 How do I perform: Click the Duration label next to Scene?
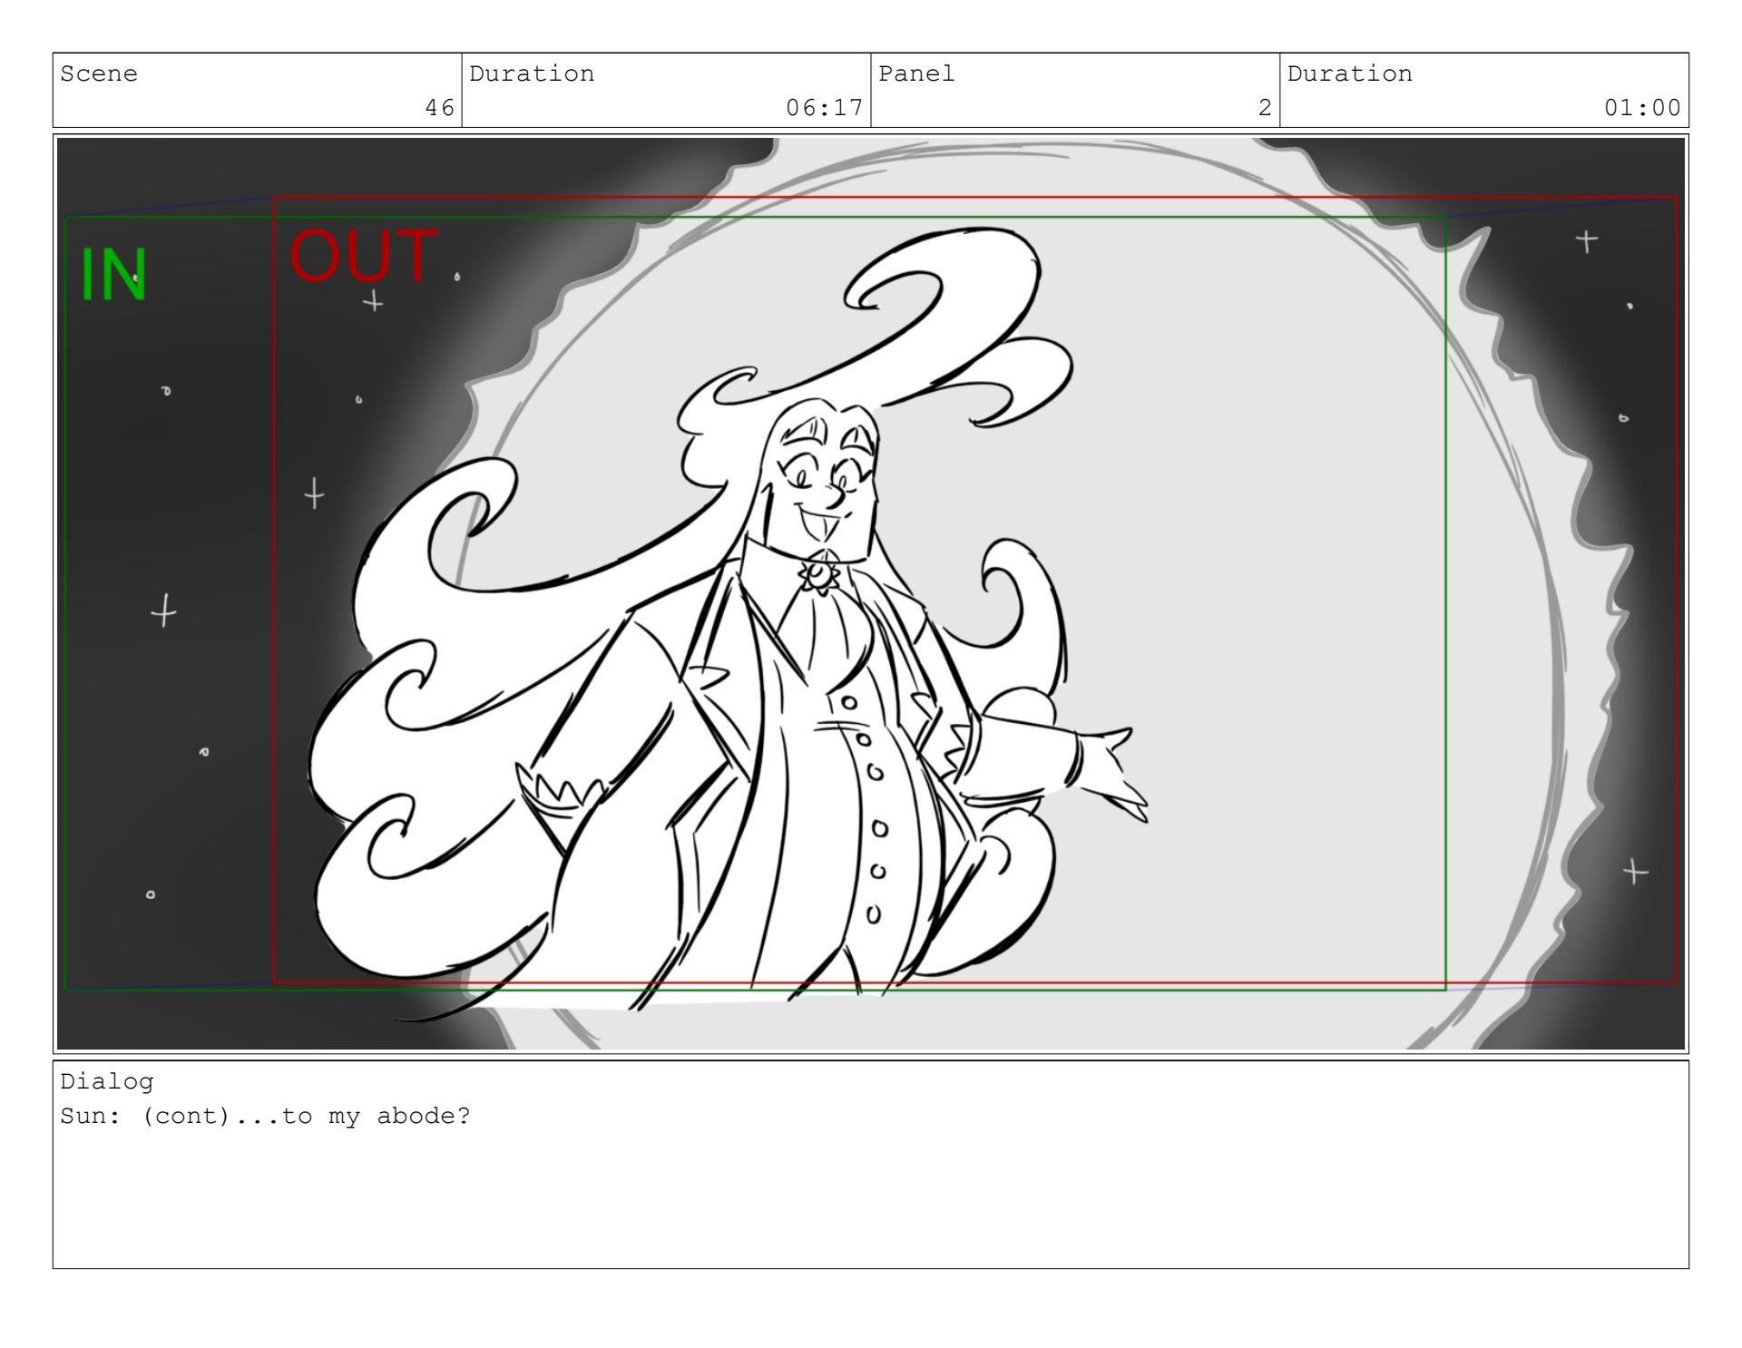532,73
